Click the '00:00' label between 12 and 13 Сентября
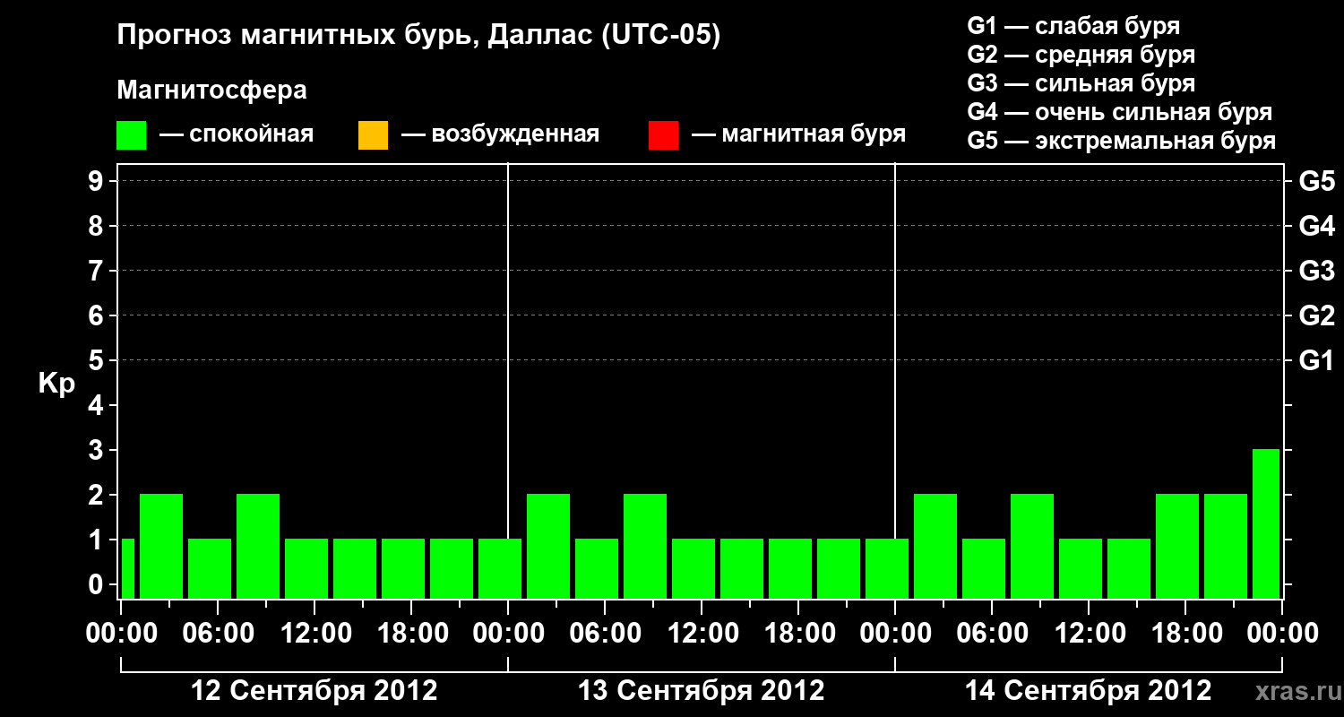The height and width of the screenshot is (717, 1344). pos(508,634)
